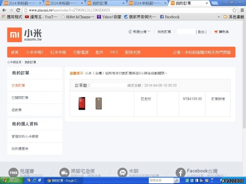Click the 登出 logout link
This screenshot has height=184, width=246.
[201, 32]
